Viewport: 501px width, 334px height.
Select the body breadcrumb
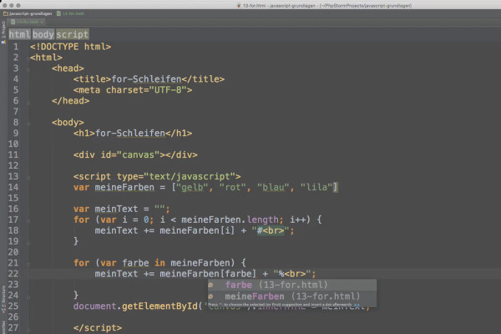(43, 34)
